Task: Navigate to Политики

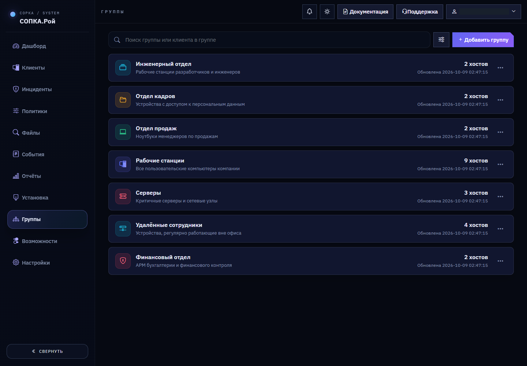Action: 48,111
